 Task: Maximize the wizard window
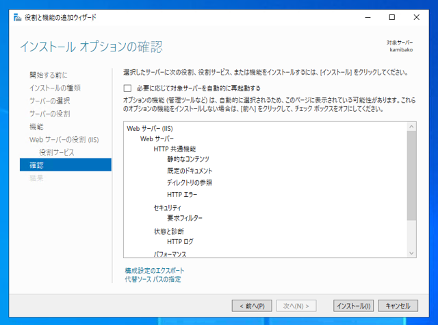tap(392, 17)
